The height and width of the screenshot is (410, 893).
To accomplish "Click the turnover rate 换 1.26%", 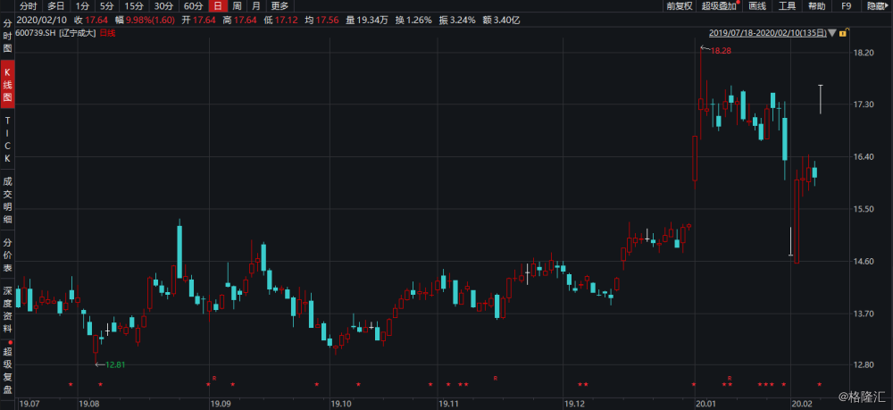I will click(x=414, y=21).
